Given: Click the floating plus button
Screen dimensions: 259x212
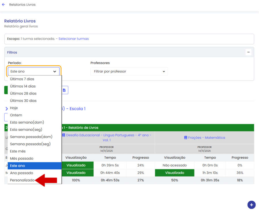Looking at the screenshot, I should pyautogui.click(x=251, y=205).
